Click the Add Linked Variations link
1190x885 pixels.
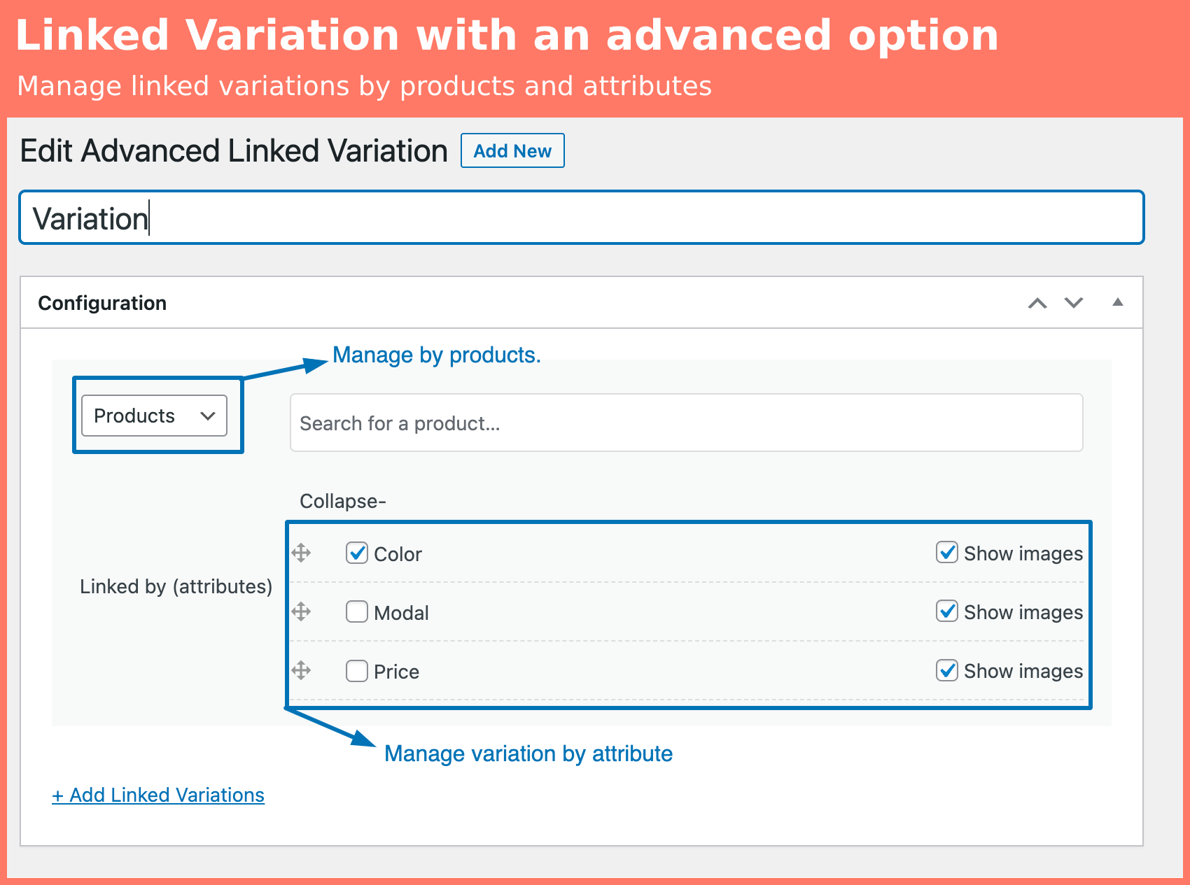click(x=158, y=795)
